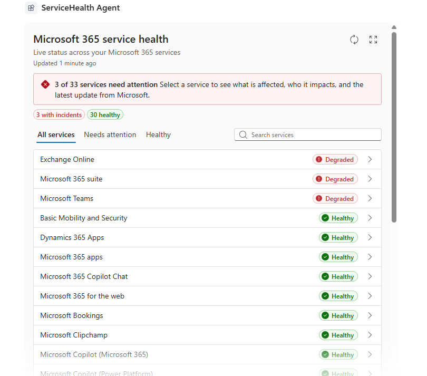Open the Dynamics 365 Apps name
427x376 pixels.
[72, 238]
